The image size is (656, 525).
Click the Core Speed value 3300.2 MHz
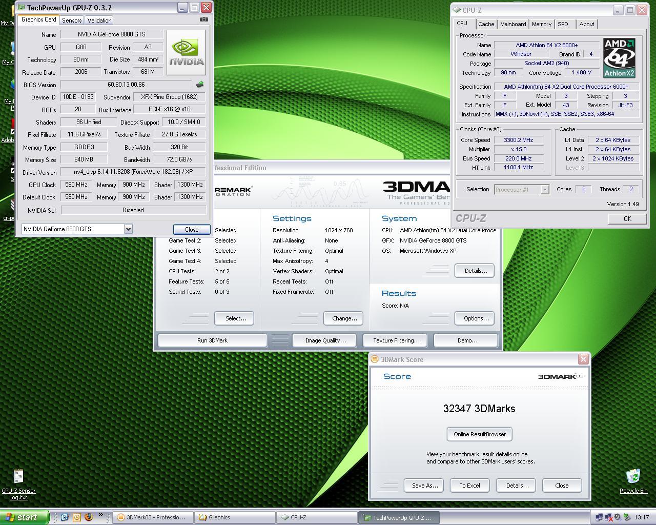pyautogui.click(x=518, y=140)
